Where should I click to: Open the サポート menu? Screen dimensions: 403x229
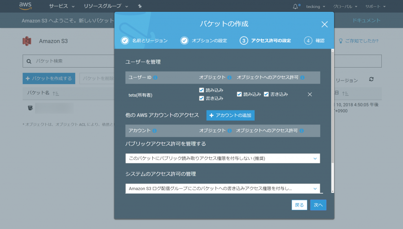click(x=375, y=6)
